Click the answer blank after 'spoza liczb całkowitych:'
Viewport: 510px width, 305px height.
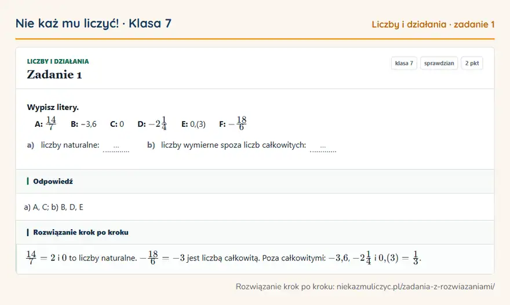[323, 147]
